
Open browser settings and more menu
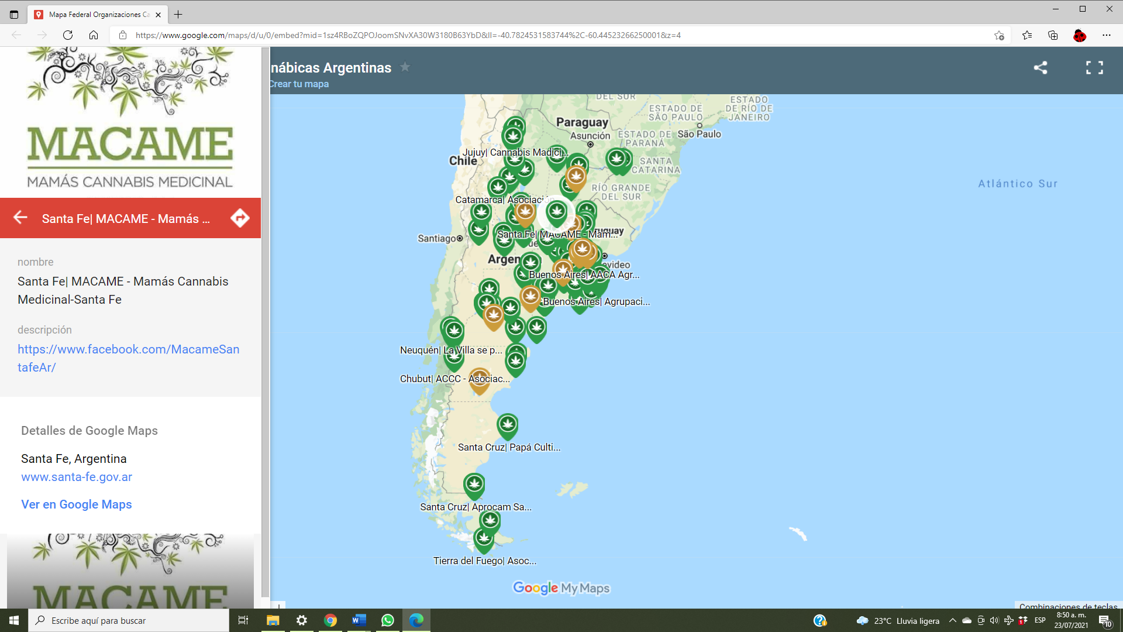coord(1107,35)
